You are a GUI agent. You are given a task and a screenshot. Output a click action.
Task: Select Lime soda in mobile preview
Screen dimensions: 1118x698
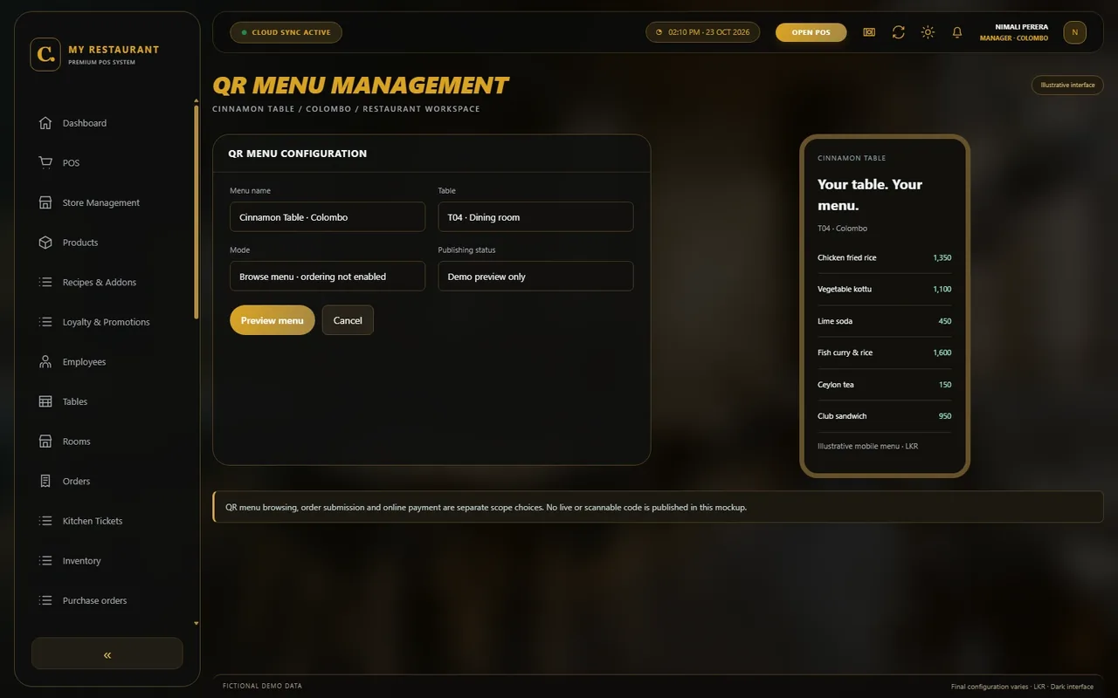coord(885,321)
